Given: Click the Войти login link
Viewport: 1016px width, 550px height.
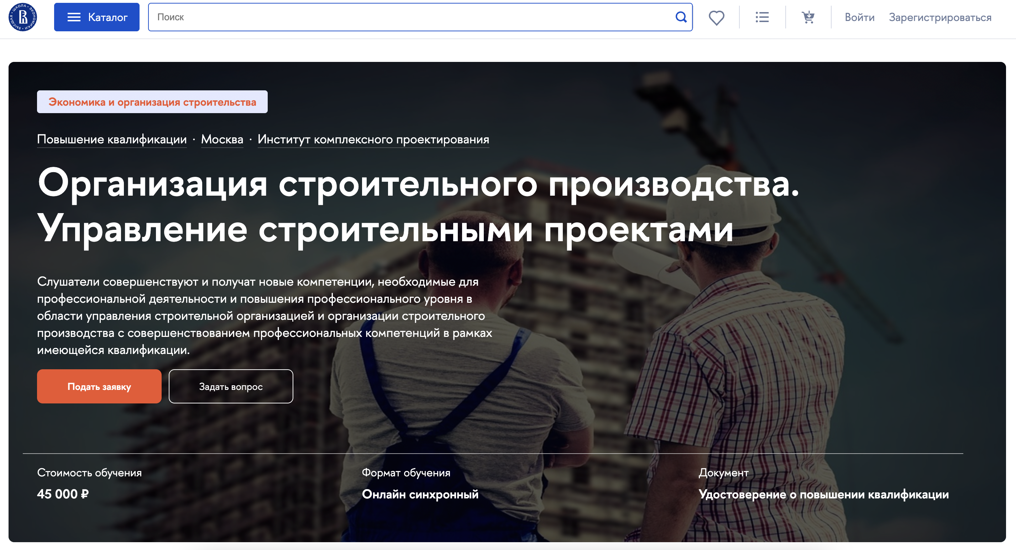Looking at the screenshot, I should tap(859, 17).
